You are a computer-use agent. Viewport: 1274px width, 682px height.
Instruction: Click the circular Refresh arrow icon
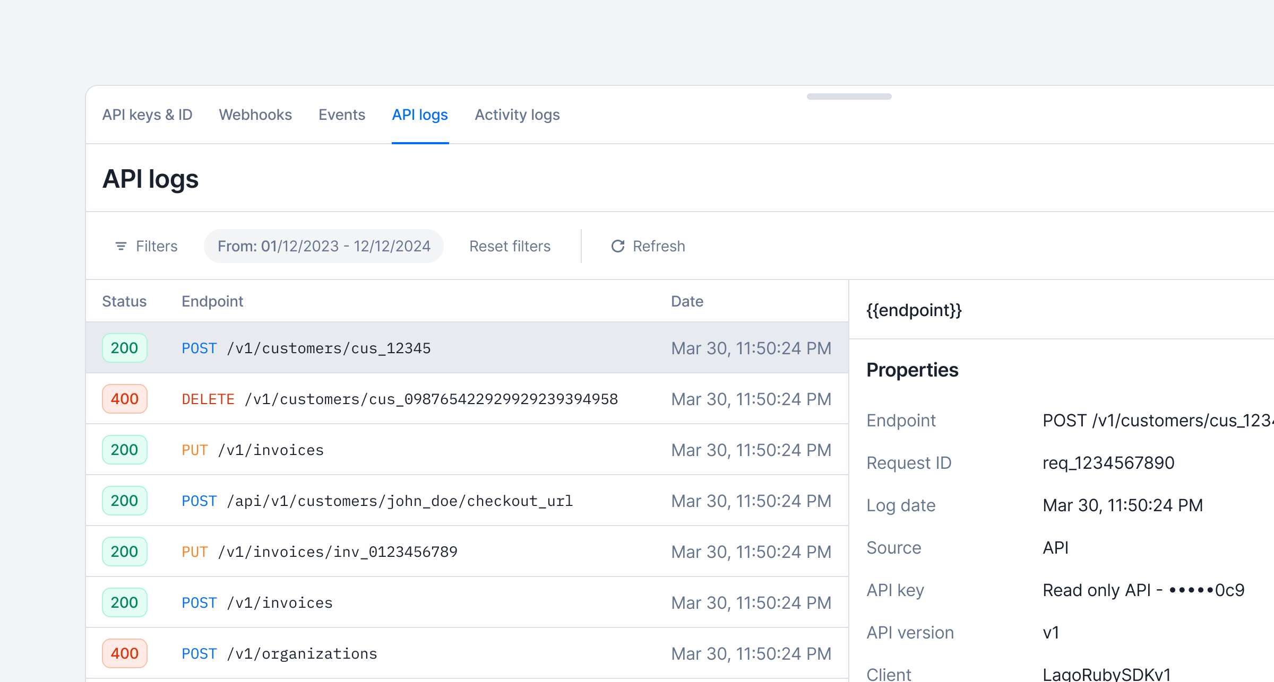coord(618,246)
